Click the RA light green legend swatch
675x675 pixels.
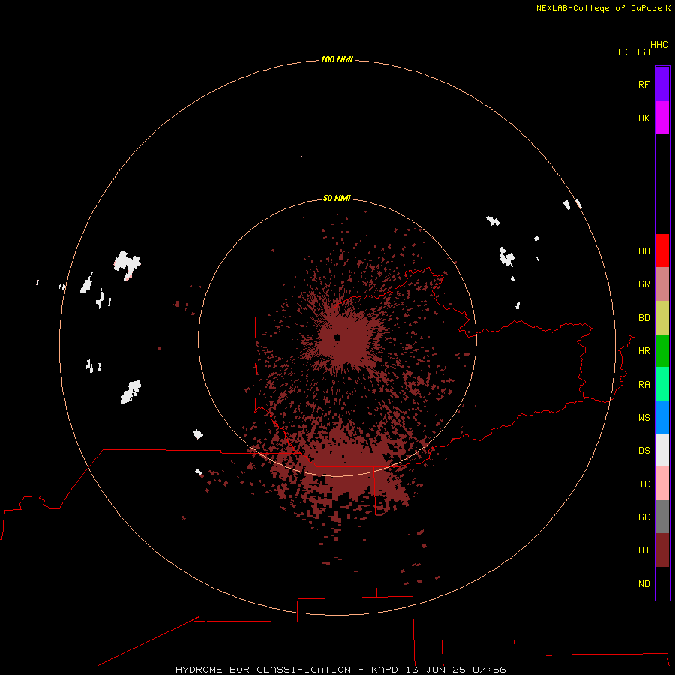coord(662,384)
